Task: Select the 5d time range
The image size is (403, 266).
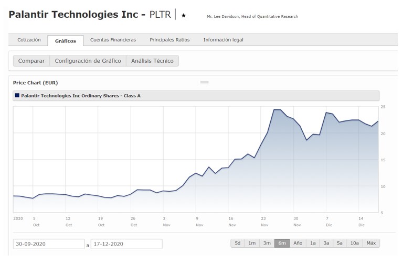Action: [x=238, y=243]
